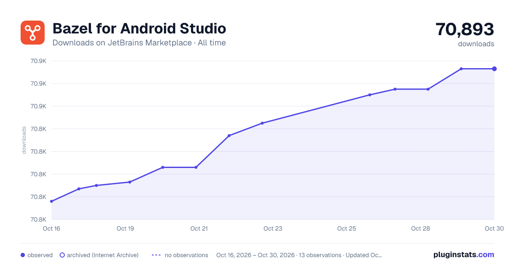515x270 pixels.
Task: Click the Oct 30 x-axis label
Action: 494,228
